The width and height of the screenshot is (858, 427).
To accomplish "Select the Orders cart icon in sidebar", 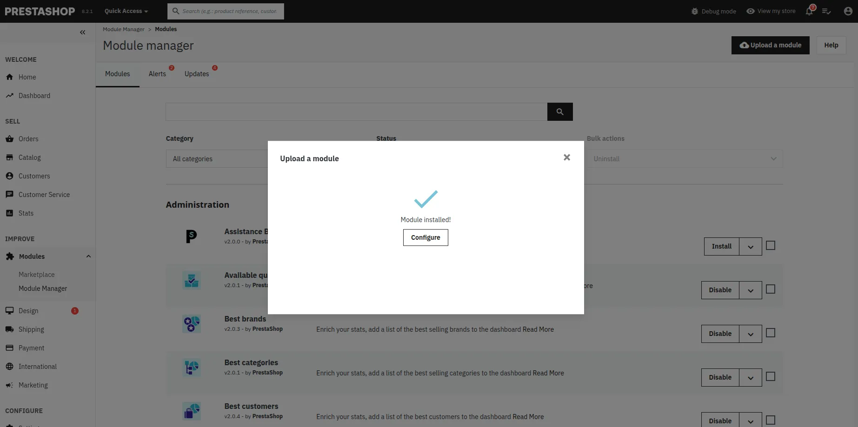I will pyautogui.click(x=10, y=138).
